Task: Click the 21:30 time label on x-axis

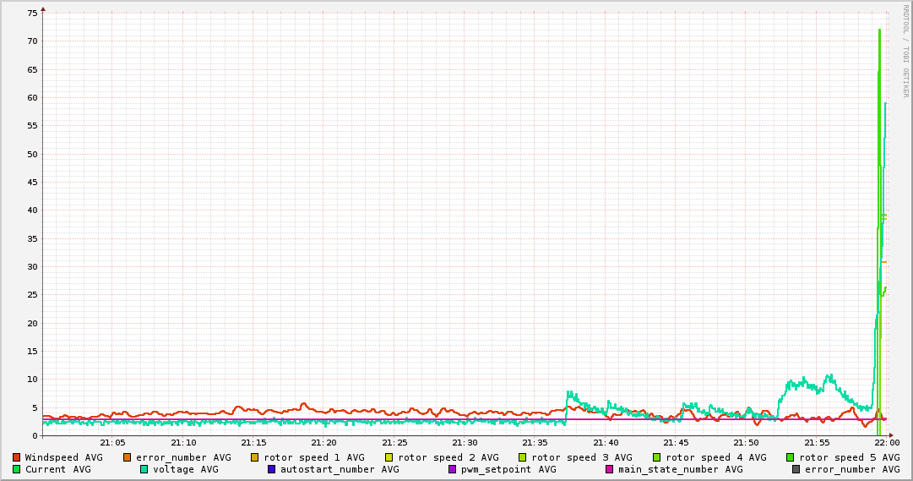Action: pyautogui.click(x=465, y=443)
